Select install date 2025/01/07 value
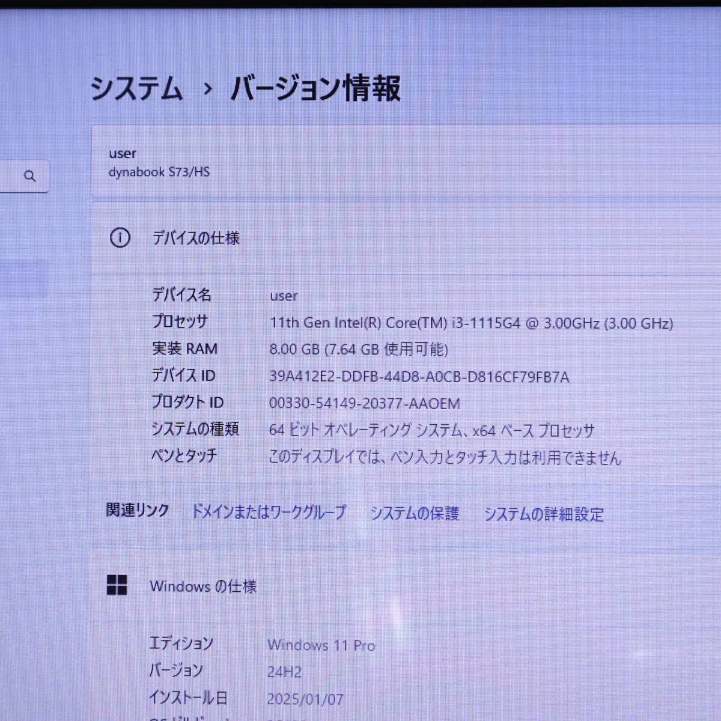Viewport: 721px width, 721px height. [305, 699]
